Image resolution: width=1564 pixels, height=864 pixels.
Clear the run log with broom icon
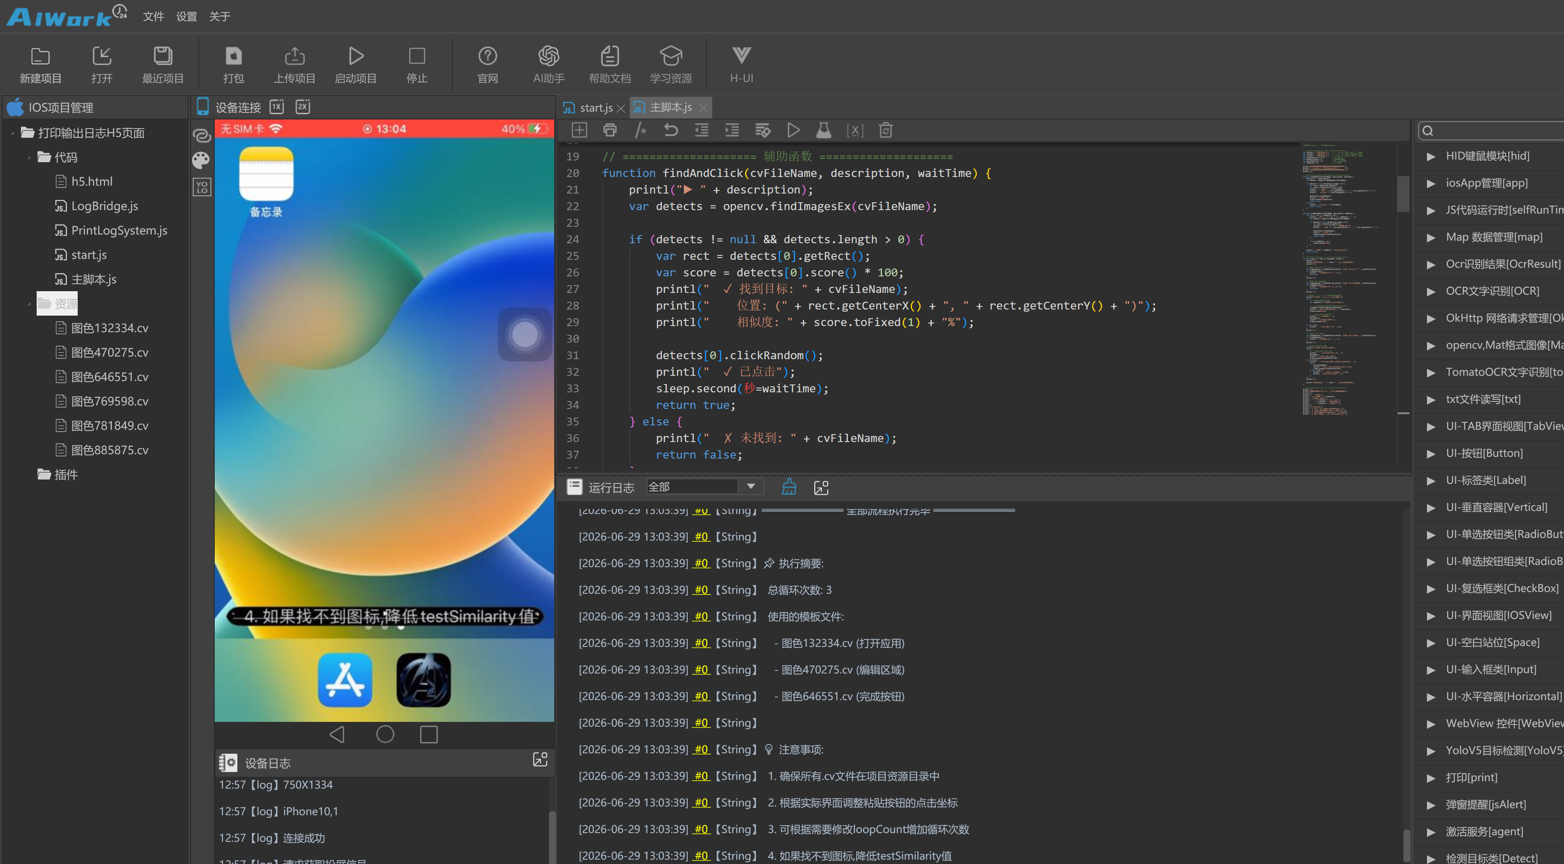pyautogui.click(x=789, y=487)
